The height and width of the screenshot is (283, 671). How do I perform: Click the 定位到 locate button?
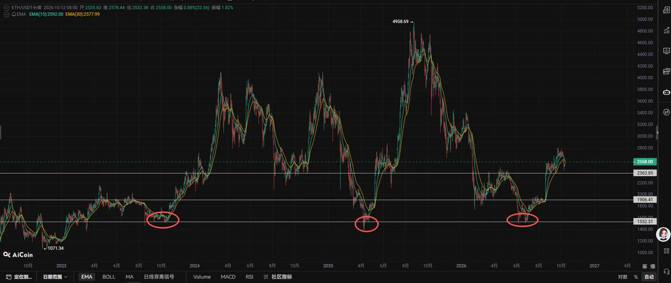19,276
